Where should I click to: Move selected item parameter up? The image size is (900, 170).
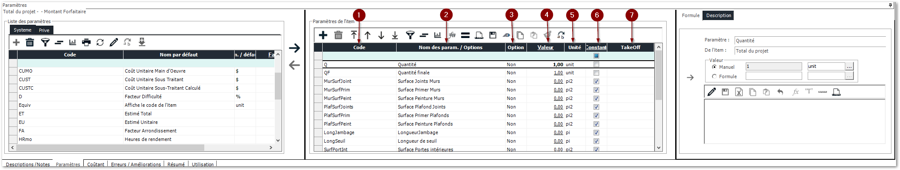pyautogui.click(x=368, y=35)
